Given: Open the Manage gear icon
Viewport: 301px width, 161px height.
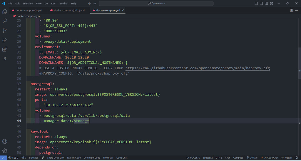Looking at the screenshot, I should (x=5, y=151).
